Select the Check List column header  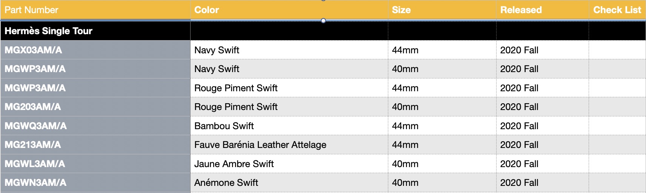click(617, 10)
